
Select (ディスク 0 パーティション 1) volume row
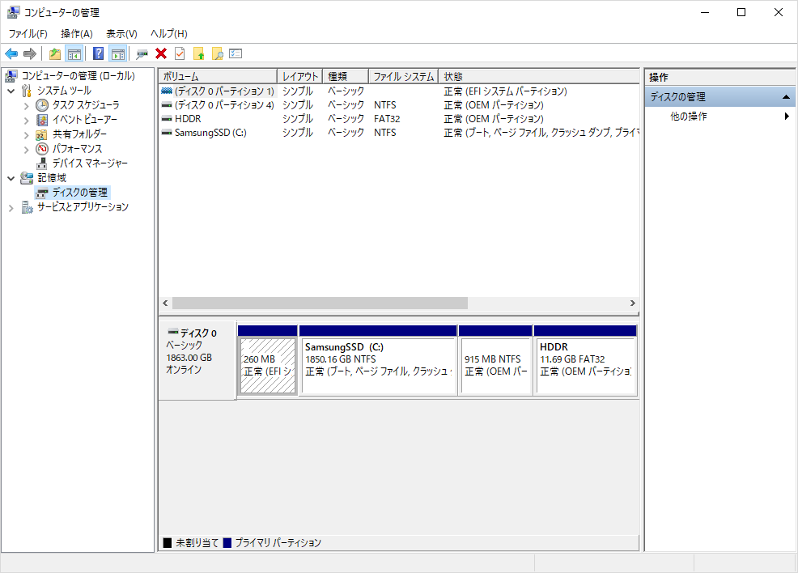[399, 91]
